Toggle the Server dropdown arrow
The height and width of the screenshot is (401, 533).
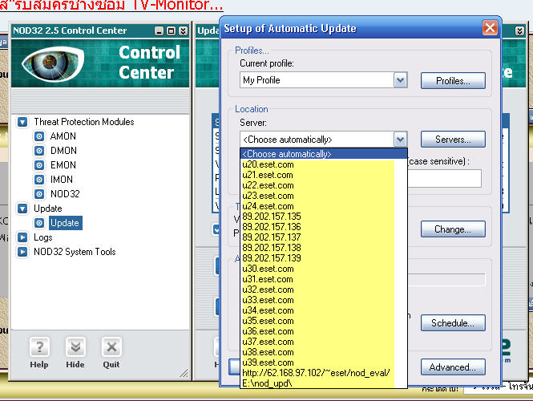(x=401, y=139)
